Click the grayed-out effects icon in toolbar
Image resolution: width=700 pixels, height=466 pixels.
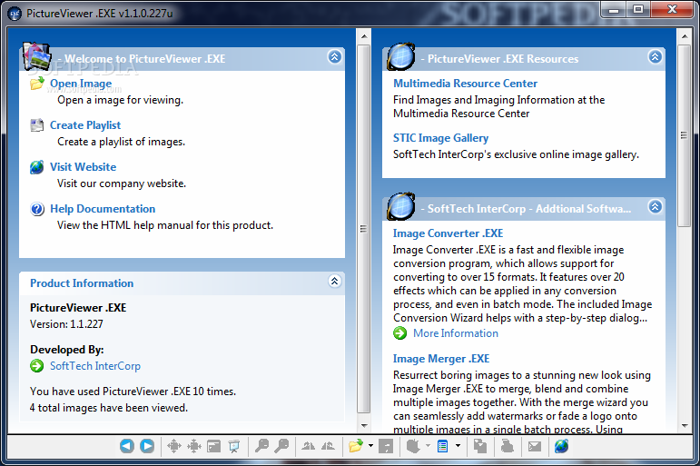pos(413,446)
